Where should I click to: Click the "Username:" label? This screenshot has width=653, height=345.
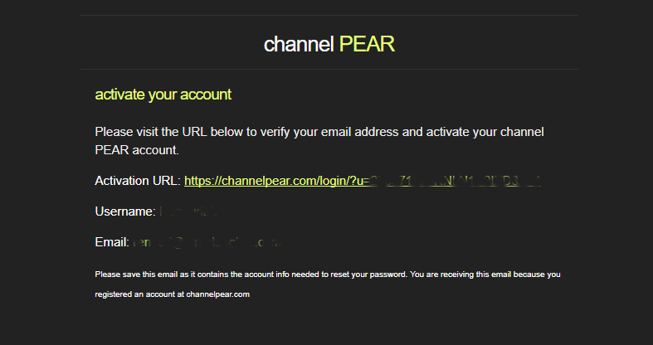coord(125,211)
